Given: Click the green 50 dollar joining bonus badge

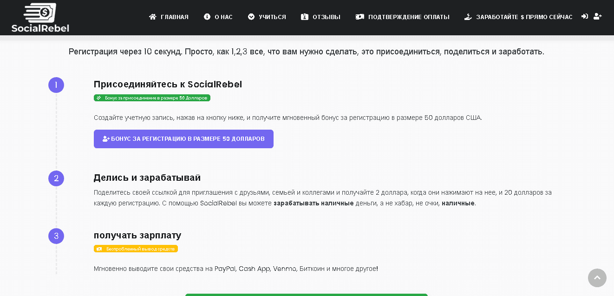Looking at the screenshot, I should pyautogui.click(x=152, y=98).
